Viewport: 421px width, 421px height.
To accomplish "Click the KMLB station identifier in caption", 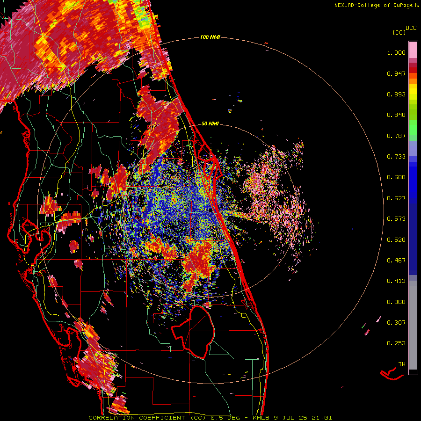I will click(261, 418).
